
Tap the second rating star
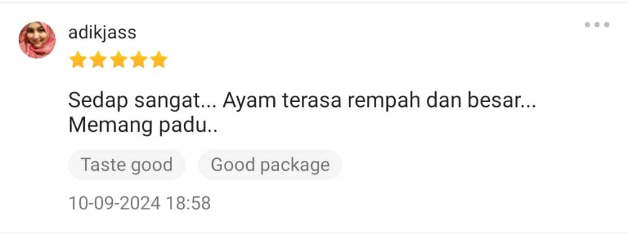point(98,60)
